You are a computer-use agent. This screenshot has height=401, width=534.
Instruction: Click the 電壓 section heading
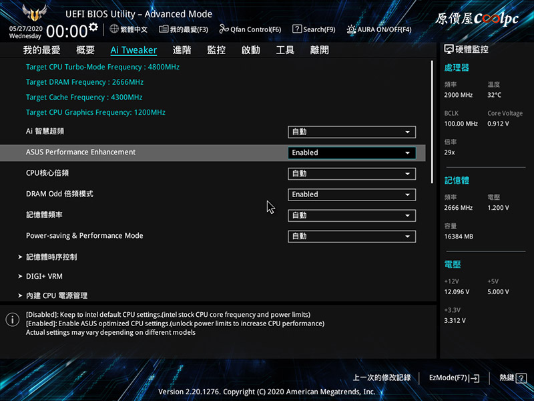453,264
